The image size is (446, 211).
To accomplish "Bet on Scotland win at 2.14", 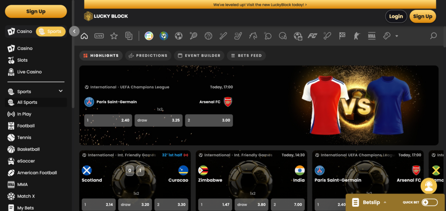I will tap(99, 204).
